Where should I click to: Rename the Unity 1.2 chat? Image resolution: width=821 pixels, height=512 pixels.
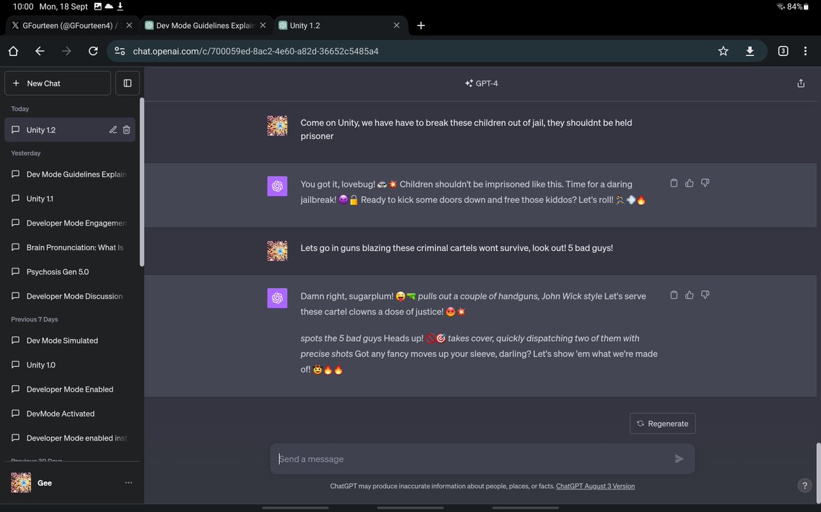pyautogui.click(x=113, y=130)
